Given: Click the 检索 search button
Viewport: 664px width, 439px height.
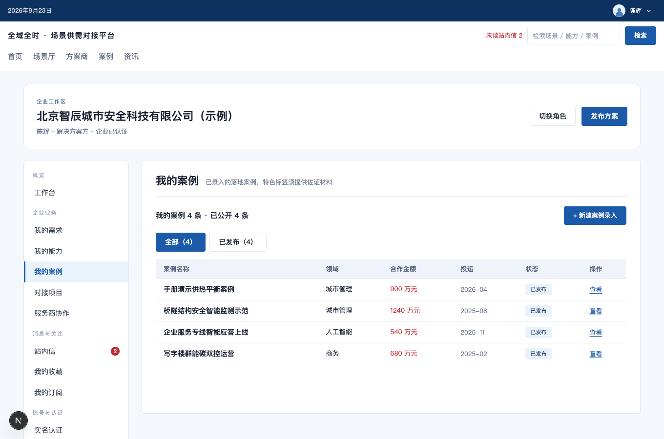Looking at the screenshot, I should 641,36.
